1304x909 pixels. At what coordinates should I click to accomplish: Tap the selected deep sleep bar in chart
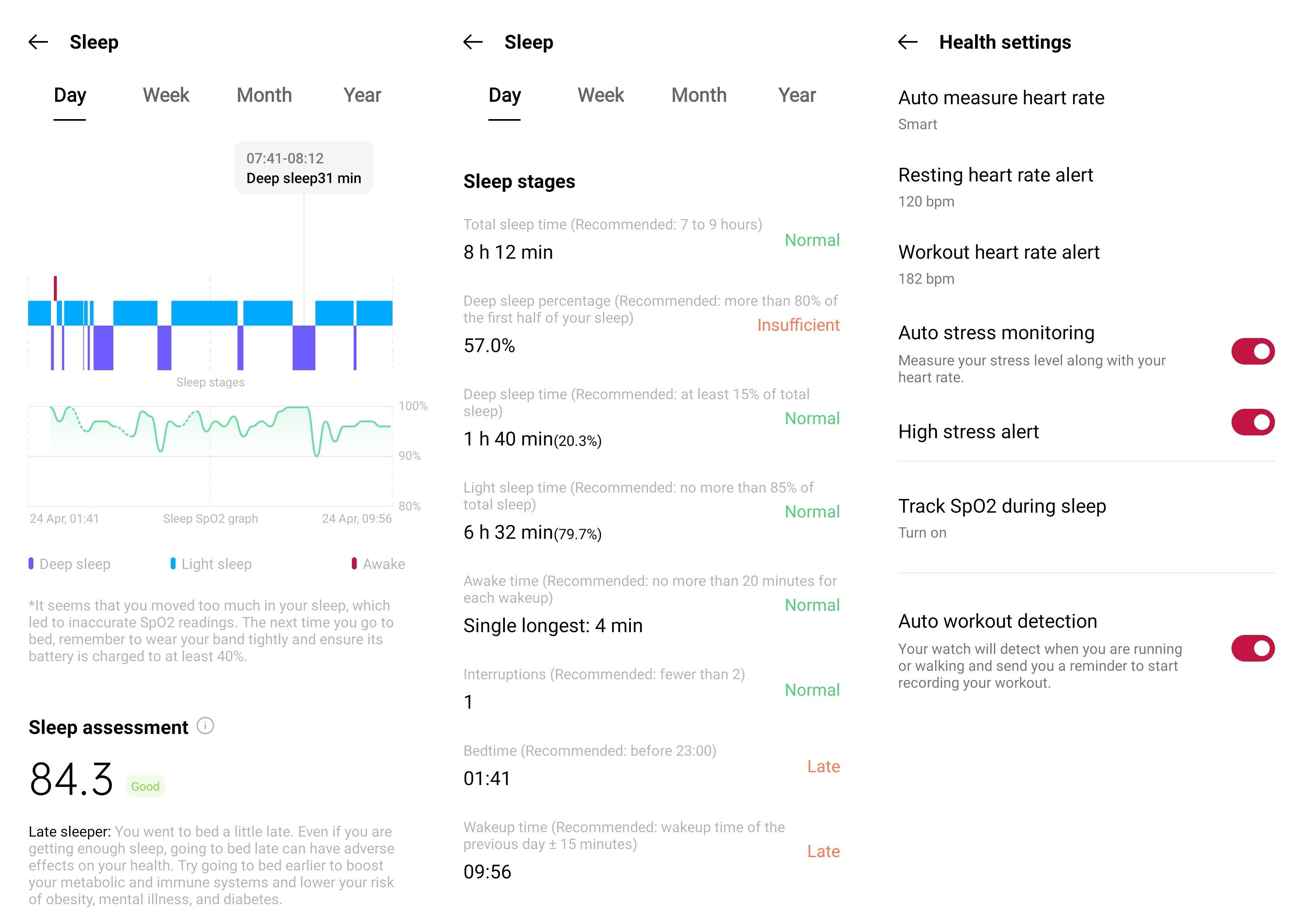tap(304, 348)
